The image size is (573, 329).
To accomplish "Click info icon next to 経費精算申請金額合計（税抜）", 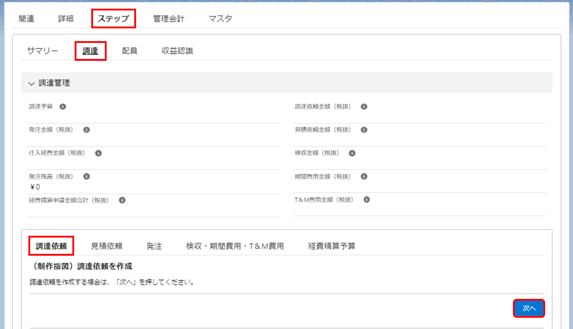I will tap(122, 200).
